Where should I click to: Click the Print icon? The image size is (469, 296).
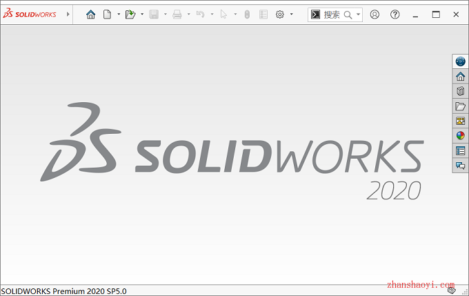coord(177,14)
